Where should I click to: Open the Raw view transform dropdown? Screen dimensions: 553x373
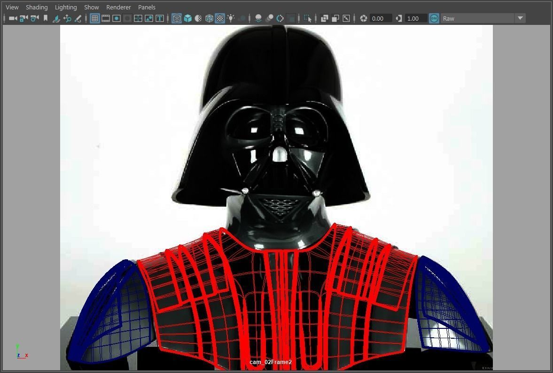pyautogui.click(x=483, y=18)
